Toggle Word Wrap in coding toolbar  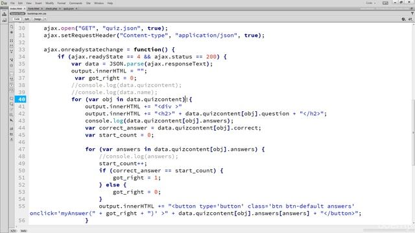click(x=12, y=85)
